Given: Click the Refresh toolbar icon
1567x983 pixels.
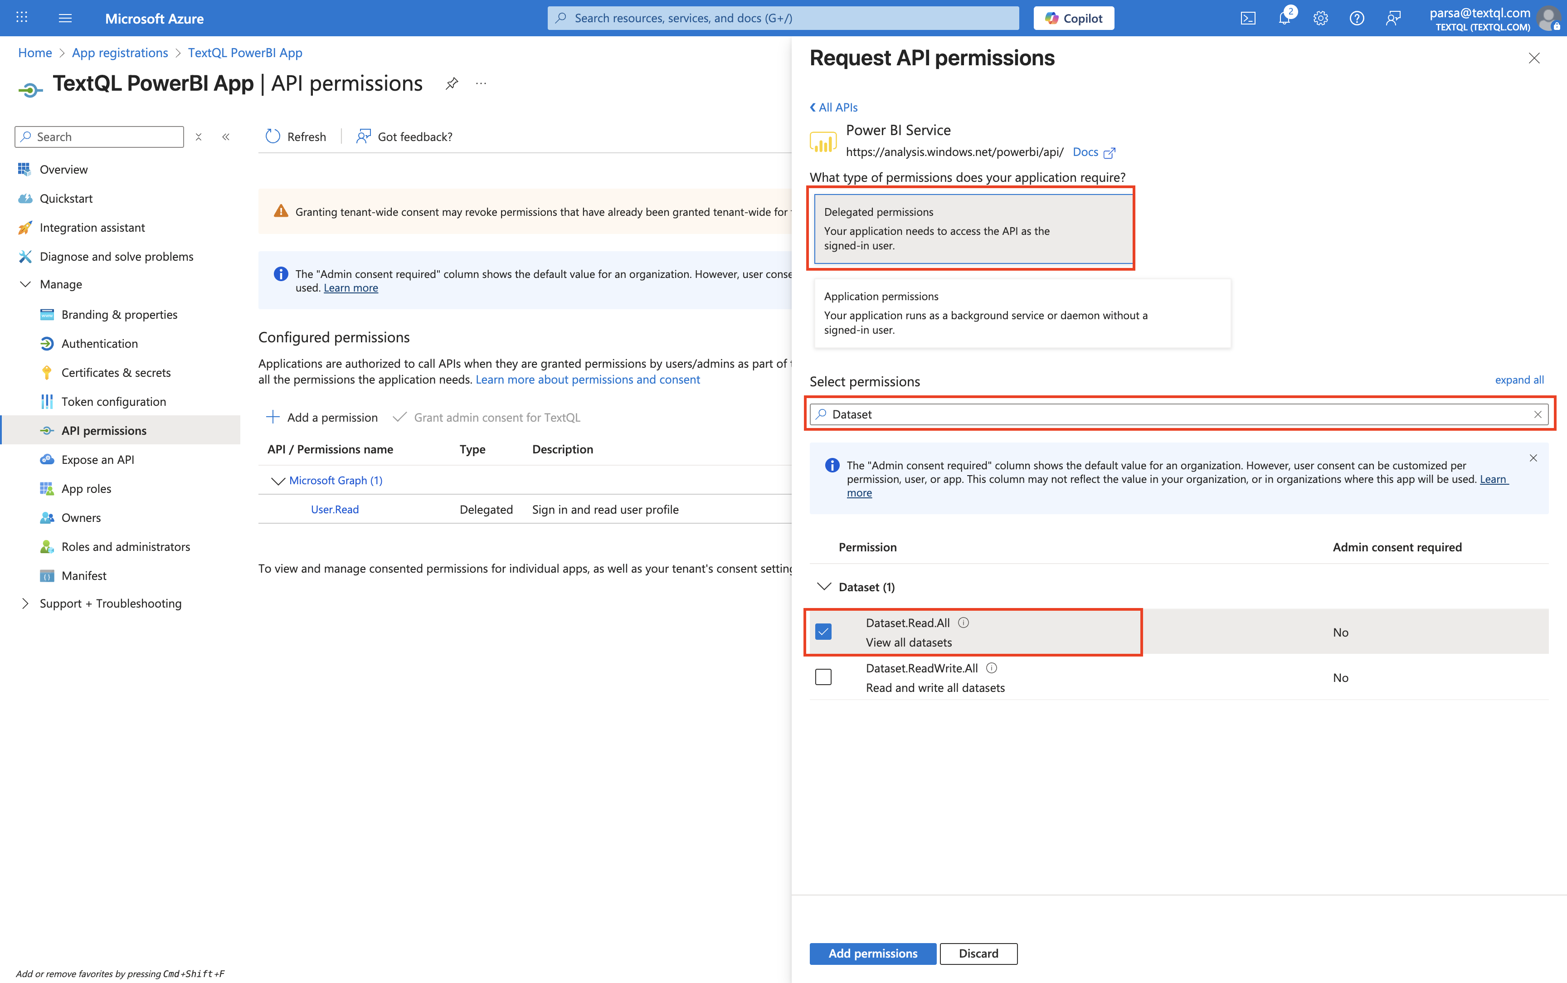Looking at the screenshot, I should [273, 136].
